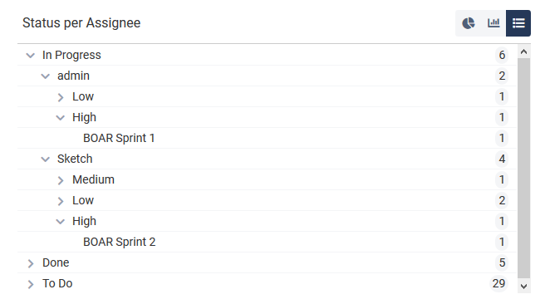Viewport: 545px width, 304px height.
Task: Click the Status per Assignee title
Action: coord(81,23)
